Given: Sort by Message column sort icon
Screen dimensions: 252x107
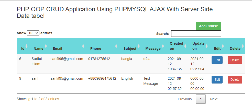Looking at the screenshot, I should click(x=163, y=46).
